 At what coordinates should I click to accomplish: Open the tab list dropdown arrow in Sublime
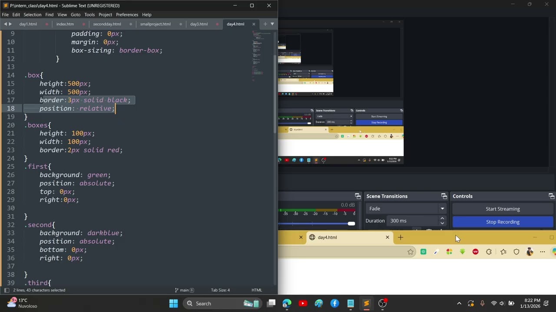tap(272, 24)
